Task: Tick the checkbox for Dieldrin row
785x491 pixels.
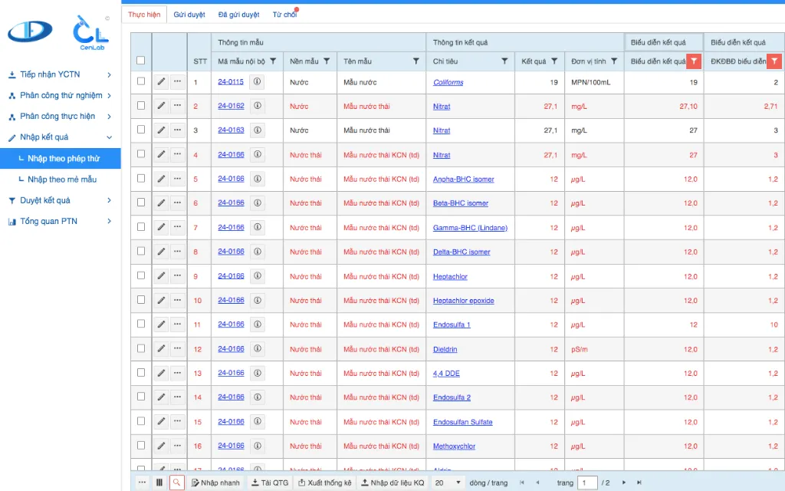Action: click(140, 349)
